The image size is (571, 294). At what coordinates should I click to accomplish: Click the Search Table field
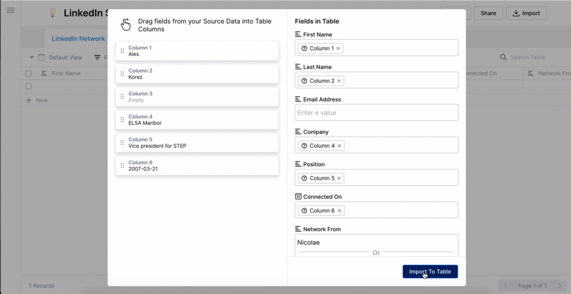click(x=527, y=57)
